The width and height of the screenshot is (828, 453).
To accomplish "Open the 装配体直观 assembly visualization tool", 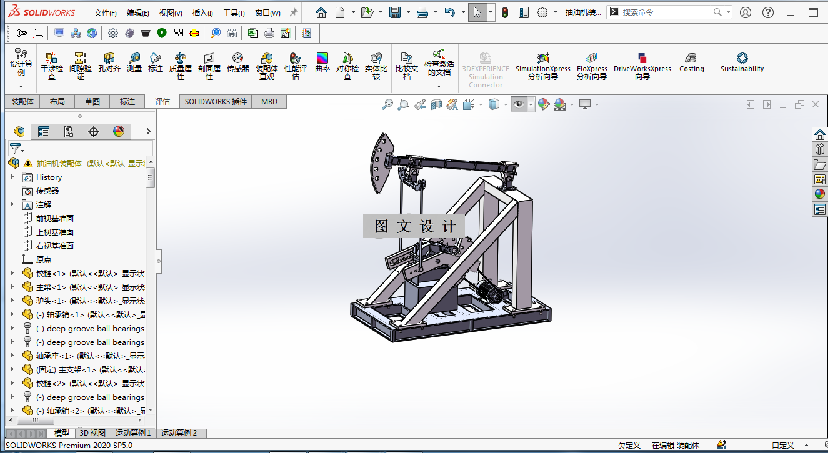I will (267, 66).
